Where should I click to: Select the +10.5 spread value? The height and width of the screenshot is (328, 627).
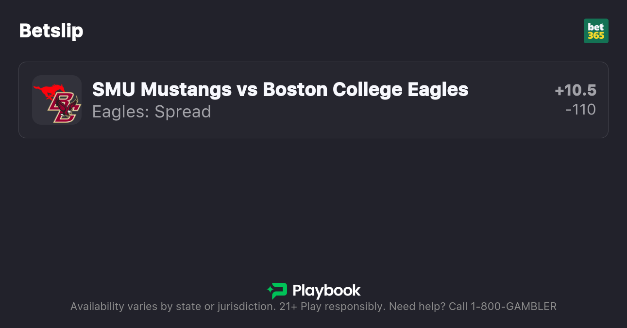[575, 91]
